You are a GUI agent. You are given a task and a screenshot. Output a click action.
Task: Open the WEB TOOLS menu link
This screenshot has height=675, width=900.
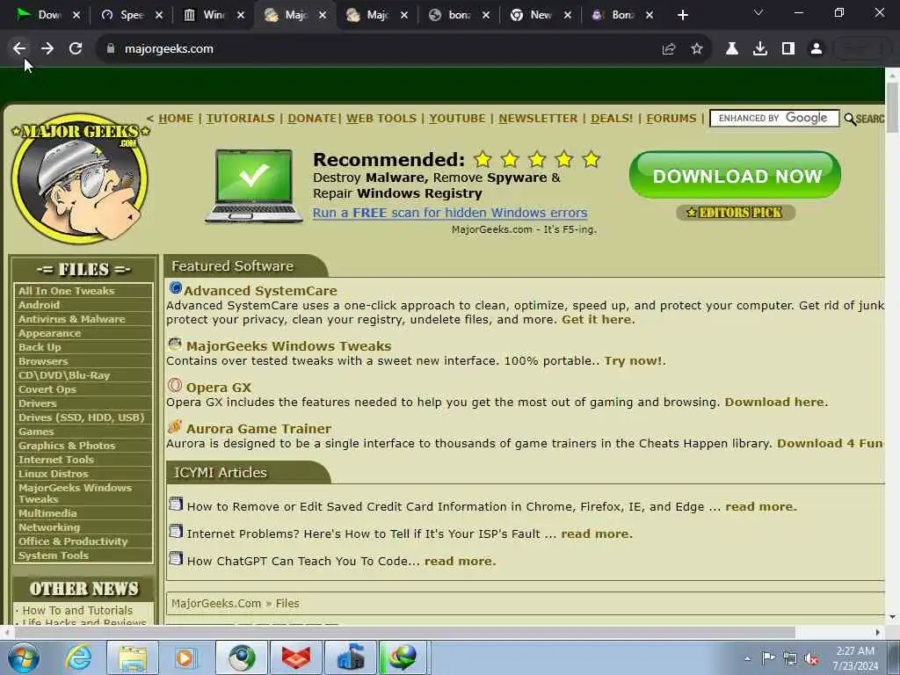[381, 119]
